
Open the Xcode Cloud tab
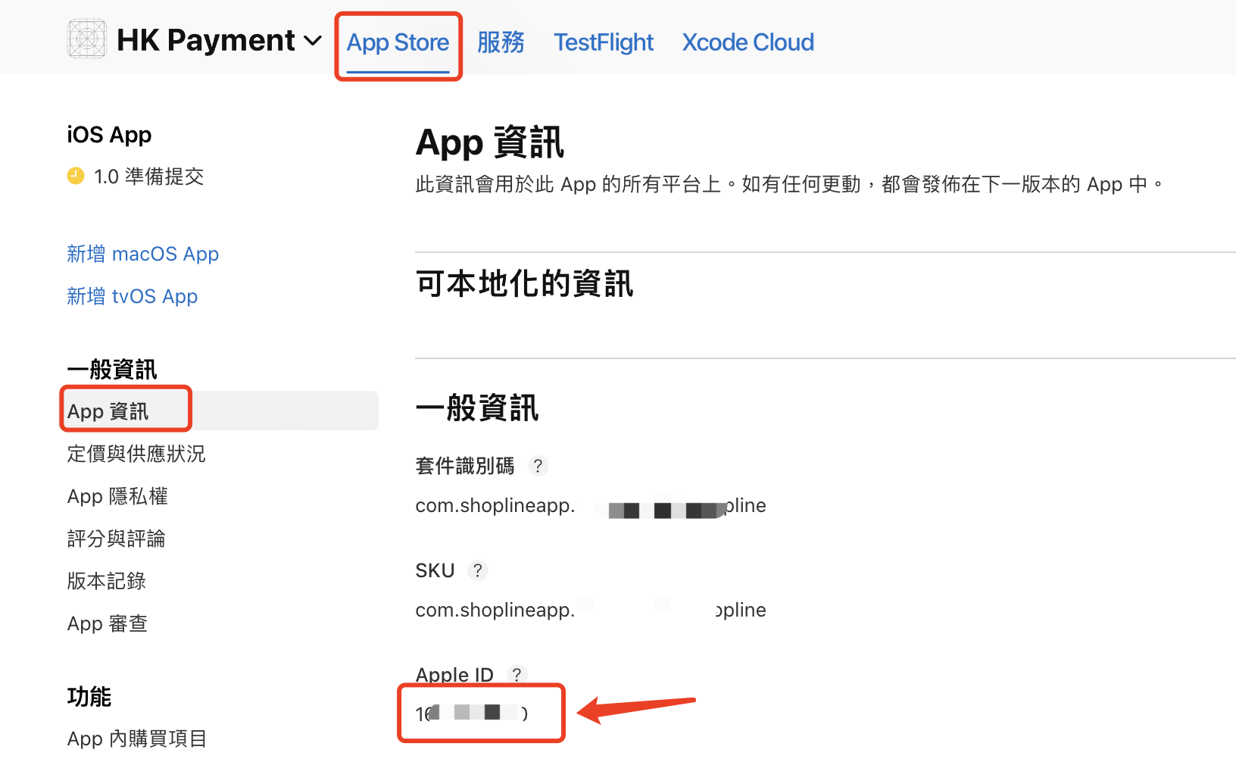(x=748, y=42)
